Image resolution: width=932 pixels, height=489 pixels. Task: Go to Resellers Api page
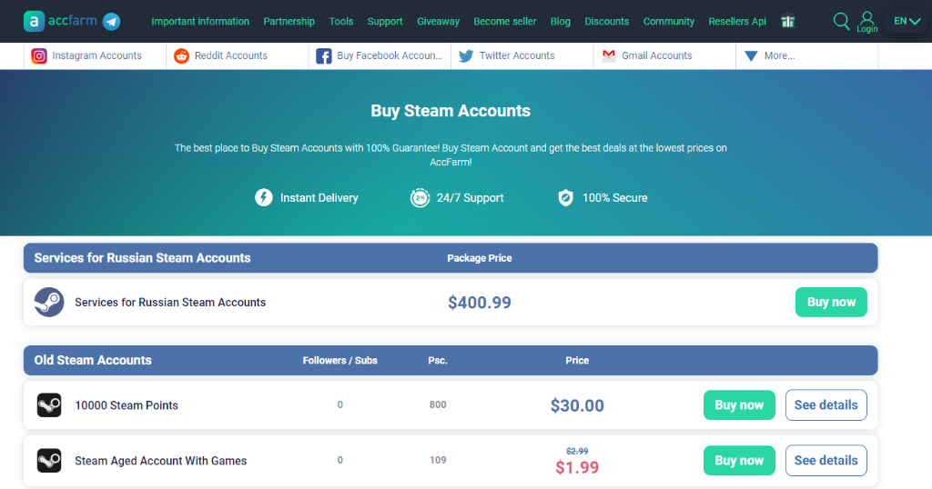coord(737,22)
